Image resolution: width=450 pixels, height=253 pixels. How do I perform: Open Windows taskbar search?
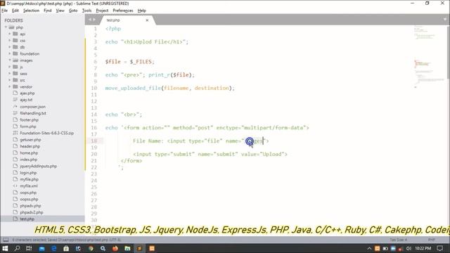click(17, 248)
